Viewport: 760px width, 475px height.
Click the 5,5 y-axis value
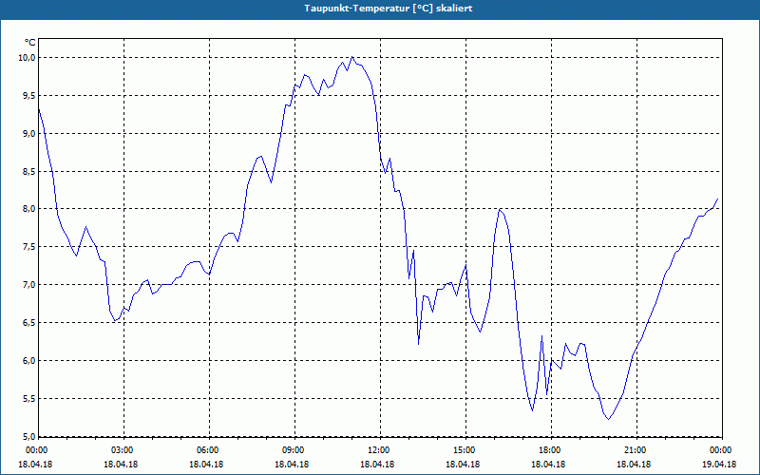29,398
